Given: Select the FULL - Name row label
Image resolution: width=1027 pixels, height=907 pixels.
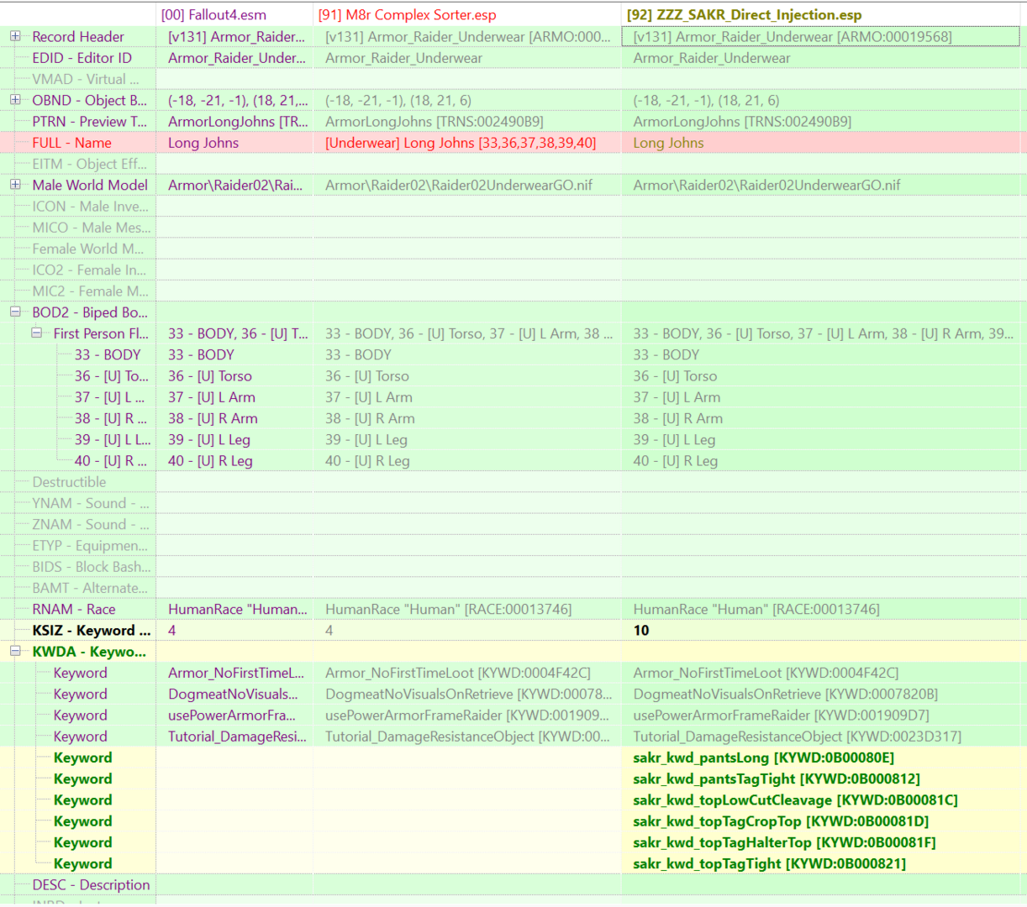Looking at the screenshot, I should [71, 143].
